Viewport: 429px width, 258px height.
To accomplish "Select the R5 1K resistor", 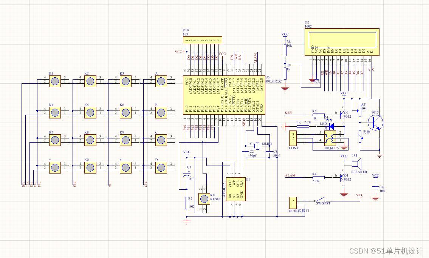I will click(319, 115).
